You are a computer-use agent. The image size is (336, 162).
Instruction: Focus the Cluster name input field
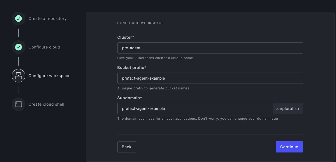(x=210, y=48)
